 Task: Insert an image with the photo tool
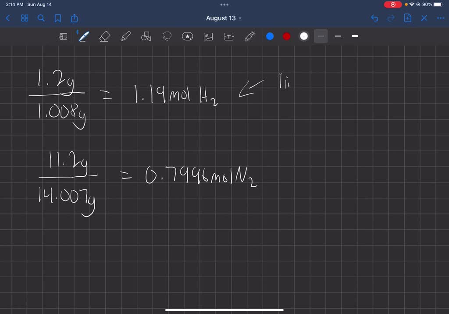208,36
